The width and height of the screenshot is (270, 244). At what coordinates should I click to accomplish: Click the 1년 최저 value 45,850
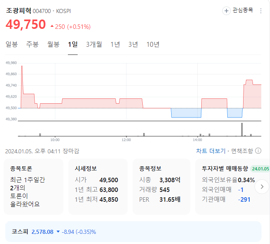pyautogui.click(x=109, y=200)
